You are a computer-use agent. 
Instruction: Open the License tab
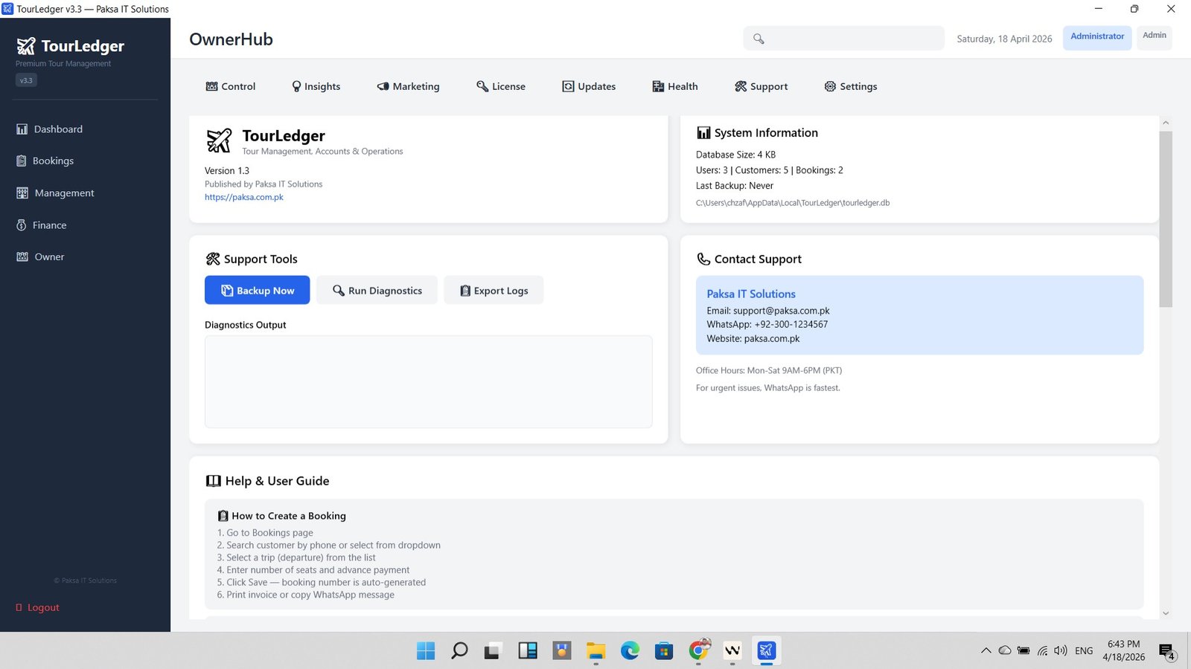(x=501, y=87)
